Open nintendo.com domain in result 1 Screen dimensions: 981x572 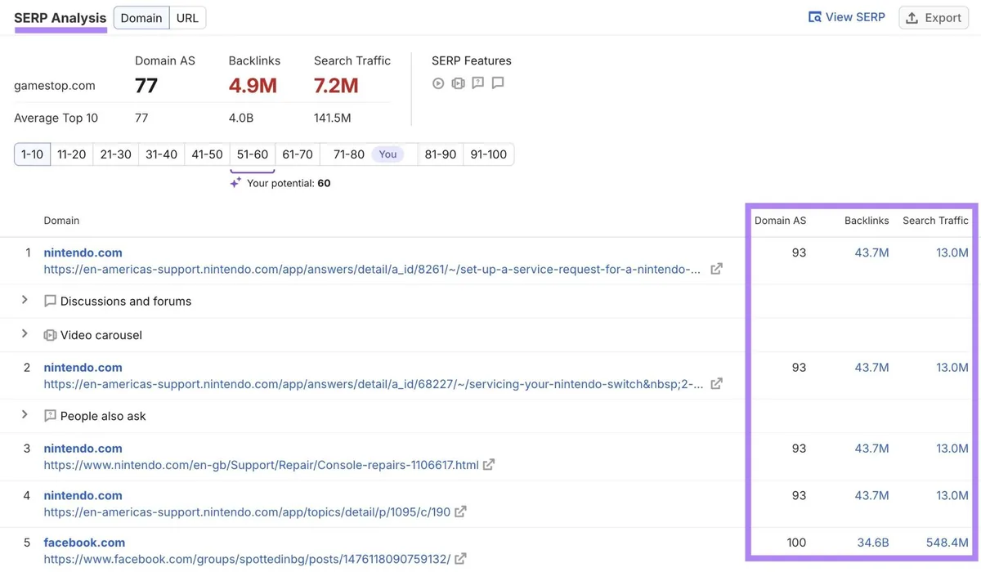pyautogui.click(x=83, y=252)
